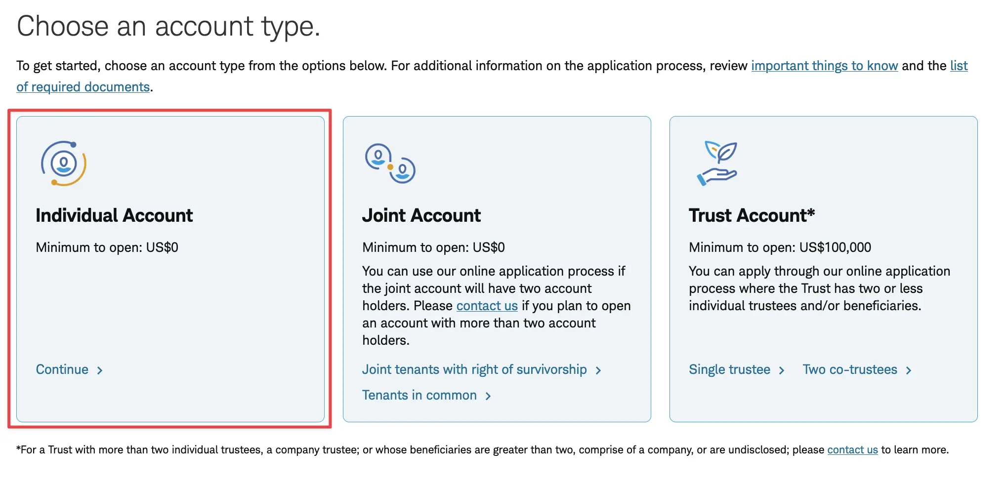Select Tenants in common option
Image resolution: width=1006 pixels, height=485 pixels.
coord(419,395)
